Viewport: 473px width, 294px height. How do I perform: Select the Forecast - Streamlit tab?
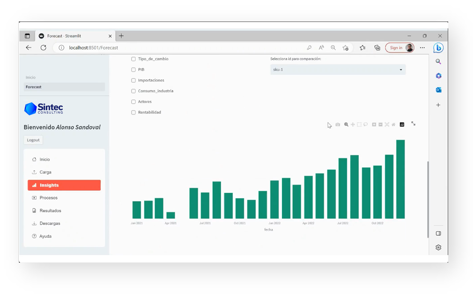pyautogui.click(x=75, y=36)
